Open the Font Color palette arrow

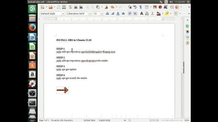(x=162, y=14)
